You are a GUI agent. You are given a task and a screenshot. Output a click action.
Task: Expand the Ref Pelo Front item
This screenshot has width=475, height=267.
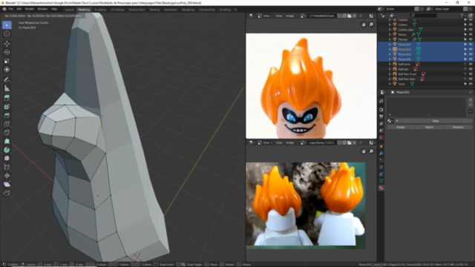pos(390,74)
